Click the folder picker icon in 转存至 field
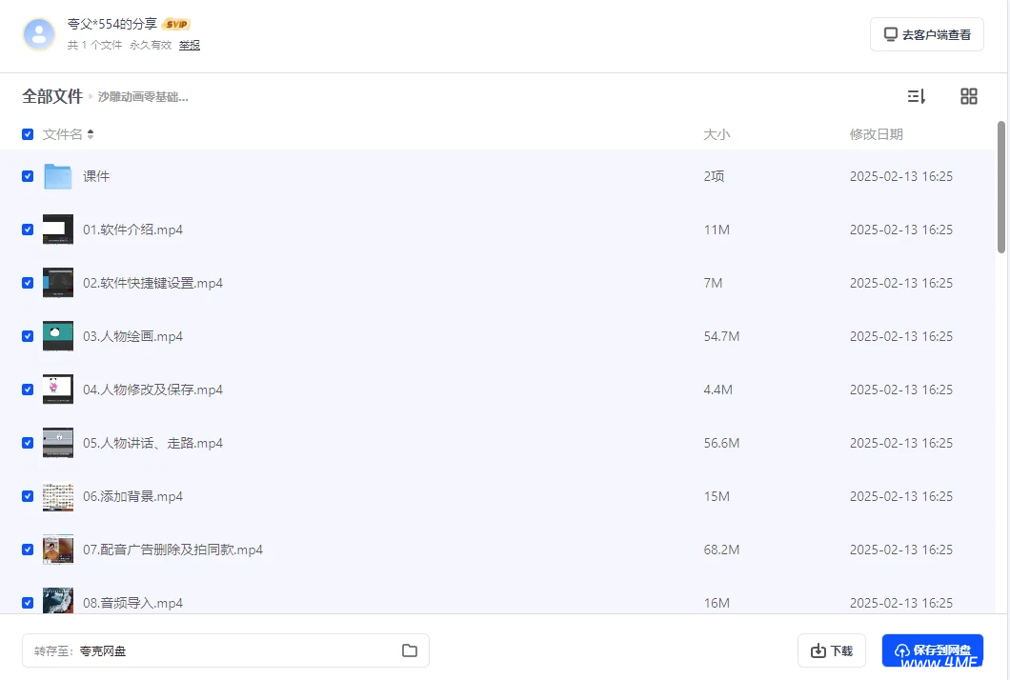This screenshot has height=680, width=1010. [x=410, y=650]
